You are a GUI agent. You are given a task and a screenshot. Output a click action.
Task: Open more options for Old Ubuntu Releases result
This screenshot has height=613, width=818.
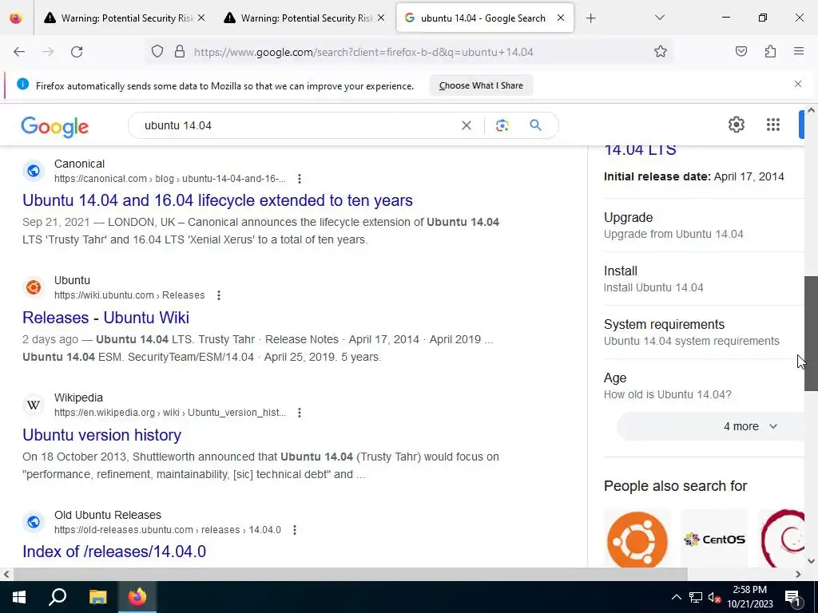point(294,530)
